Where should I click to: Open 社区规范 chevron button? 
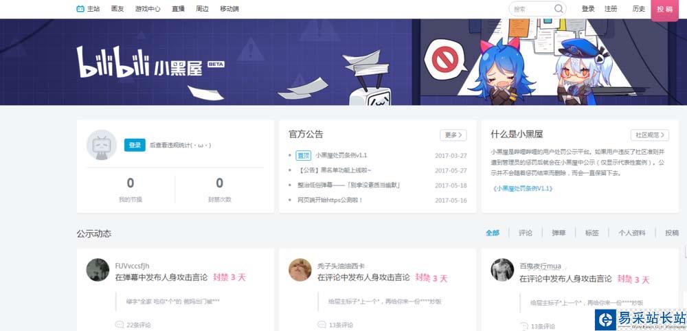pos(650,135)
